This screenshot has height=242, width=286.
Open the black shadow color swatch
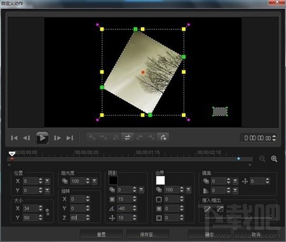point(113,180)
